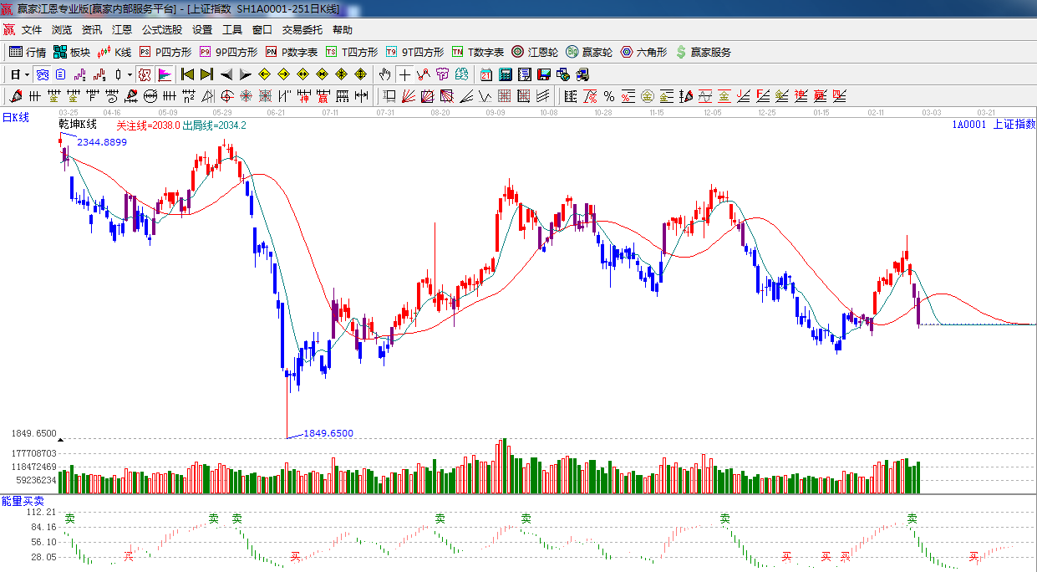Open the calculator icon in toolbar
1037x572 pixels.
[505, 74]
